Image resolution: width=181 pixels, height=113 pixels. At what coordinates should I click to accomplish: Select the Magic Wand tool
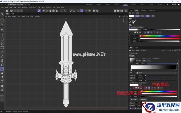pos(2,44)
